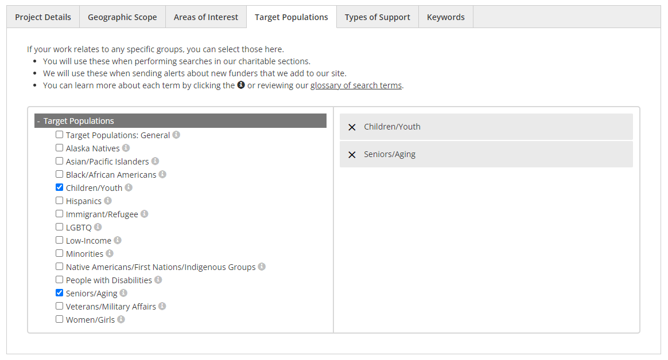Open the Types of Support tab
This screenshot has height=360, width=668.
click(377, 17)
